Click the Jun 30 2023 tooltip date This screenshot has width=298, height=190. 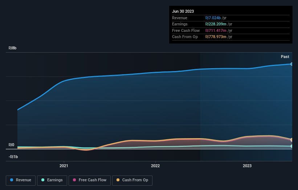183,11
